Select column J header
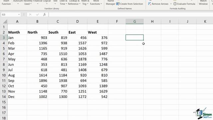213x120 pixels. point(188,21)
